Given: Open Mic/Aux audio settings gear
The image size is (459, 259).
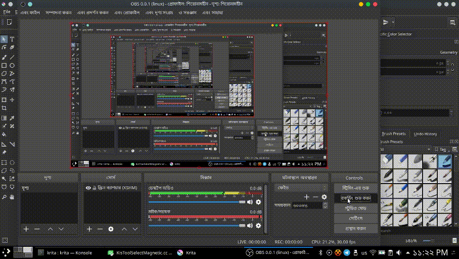Looking at the screenshot, I should [x=258, y=226].
